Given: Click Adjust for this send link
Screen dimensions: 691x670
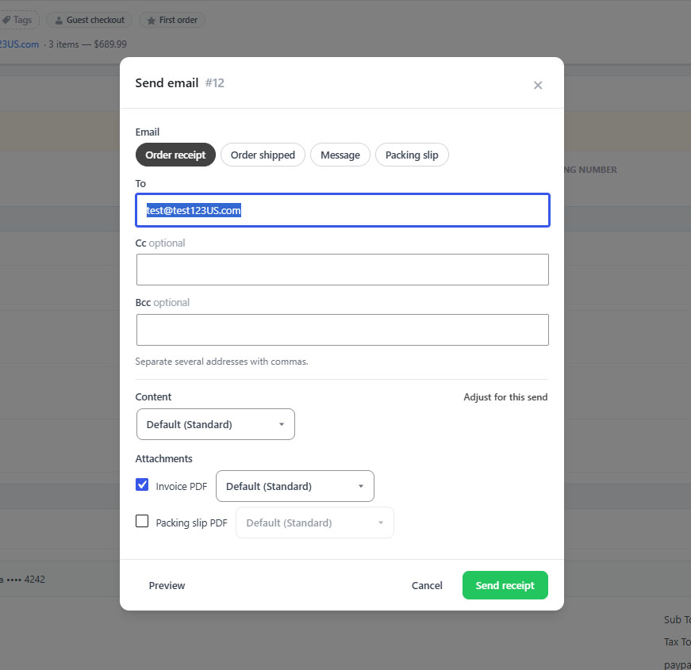Looking at the screenshot, I should tap(505, 397).
